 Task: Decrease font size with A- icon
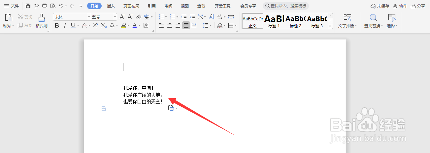click(x=130, y=17)
